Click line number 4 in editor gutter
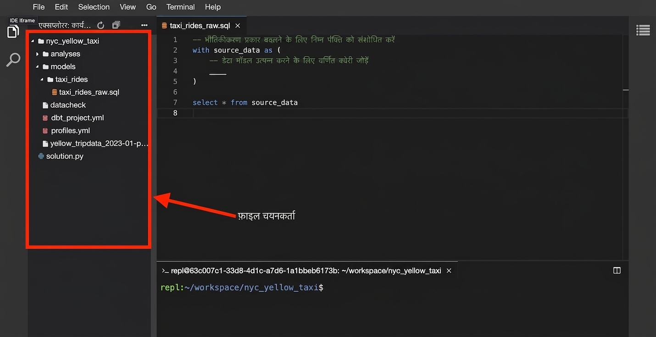The width and height of the screenshot is (656, 337). [175, 71]
